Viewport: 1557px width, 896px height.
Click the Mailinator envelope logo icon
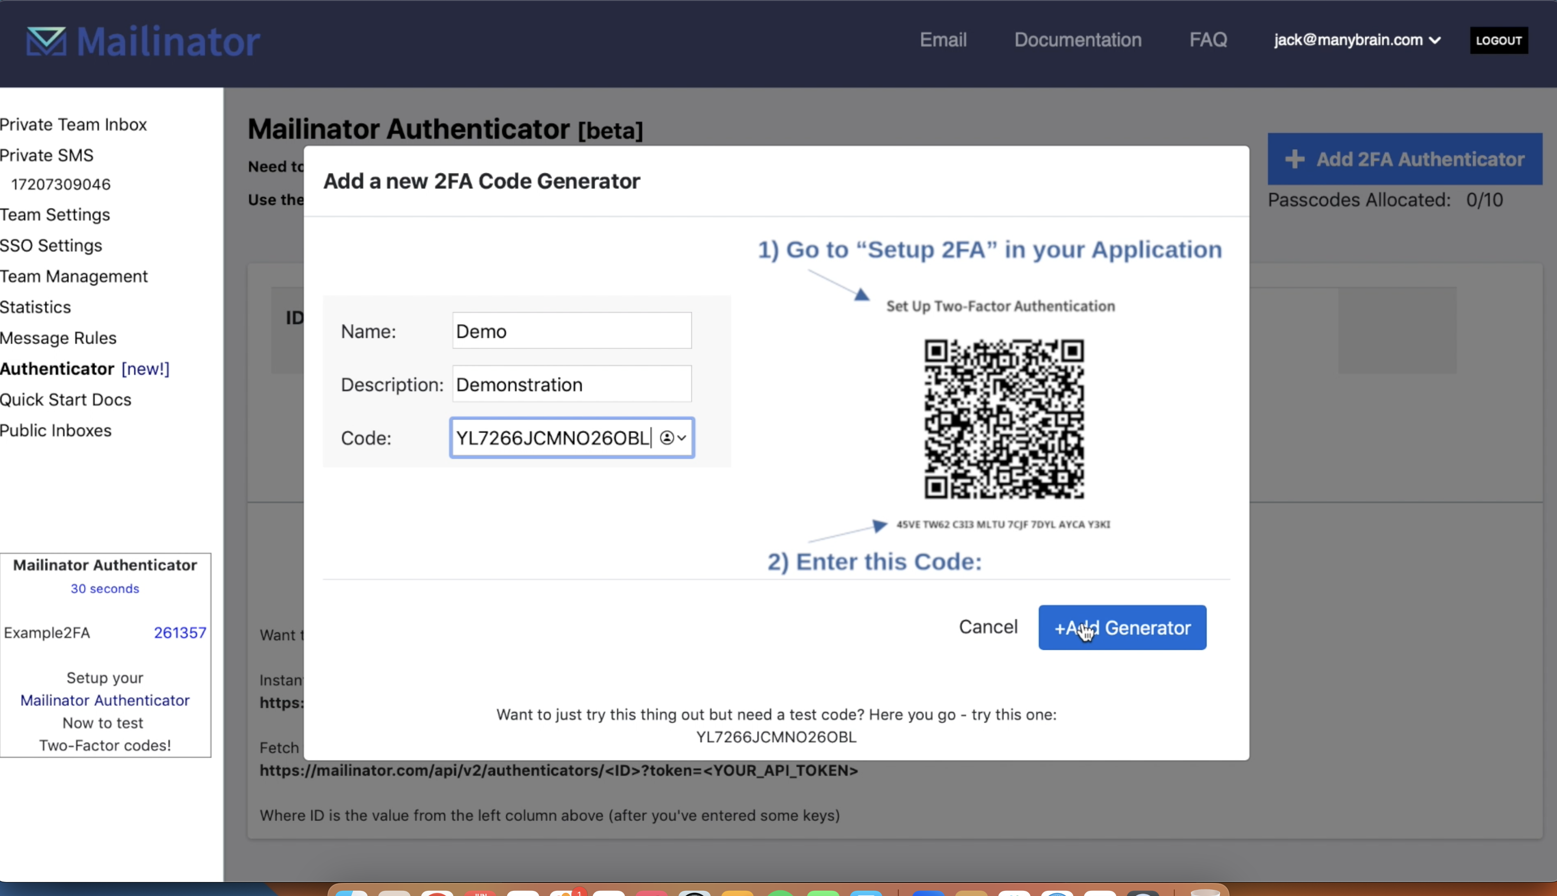coord(46,41)
